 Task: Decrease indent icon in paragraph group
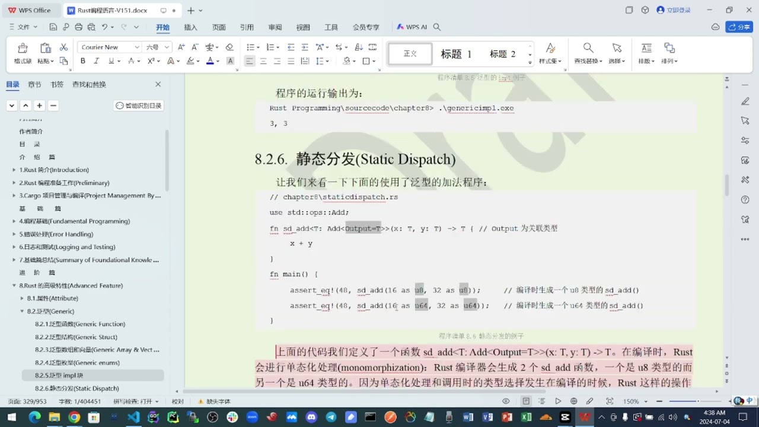pos(291,47)
